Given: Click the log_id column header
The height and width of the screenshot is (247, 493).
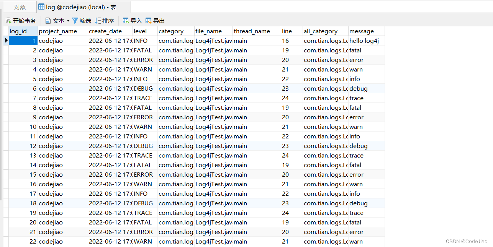Looking at the screenshot, I should pyautogui.click(x=23, y=31).
